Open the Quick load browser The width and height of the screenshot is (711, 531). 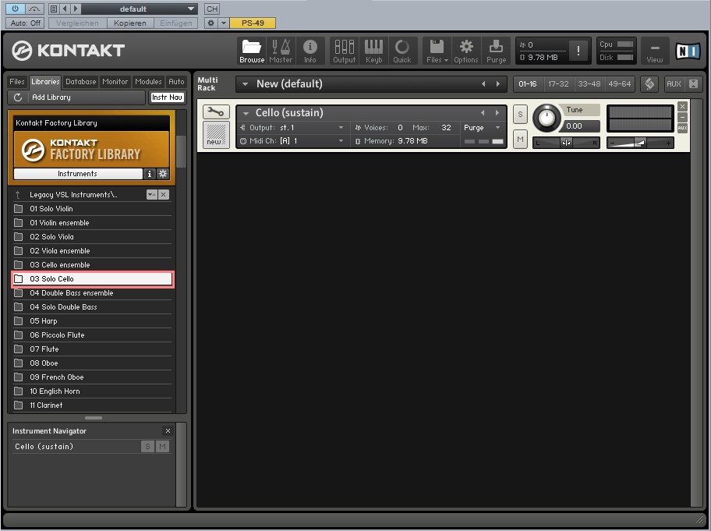coord(402,51)
